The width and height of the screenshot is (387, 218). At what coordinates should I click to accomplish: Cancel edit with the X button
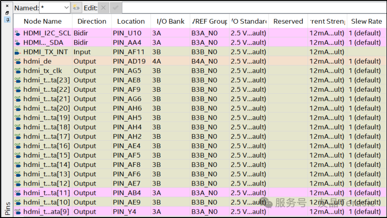click(104, 8)
